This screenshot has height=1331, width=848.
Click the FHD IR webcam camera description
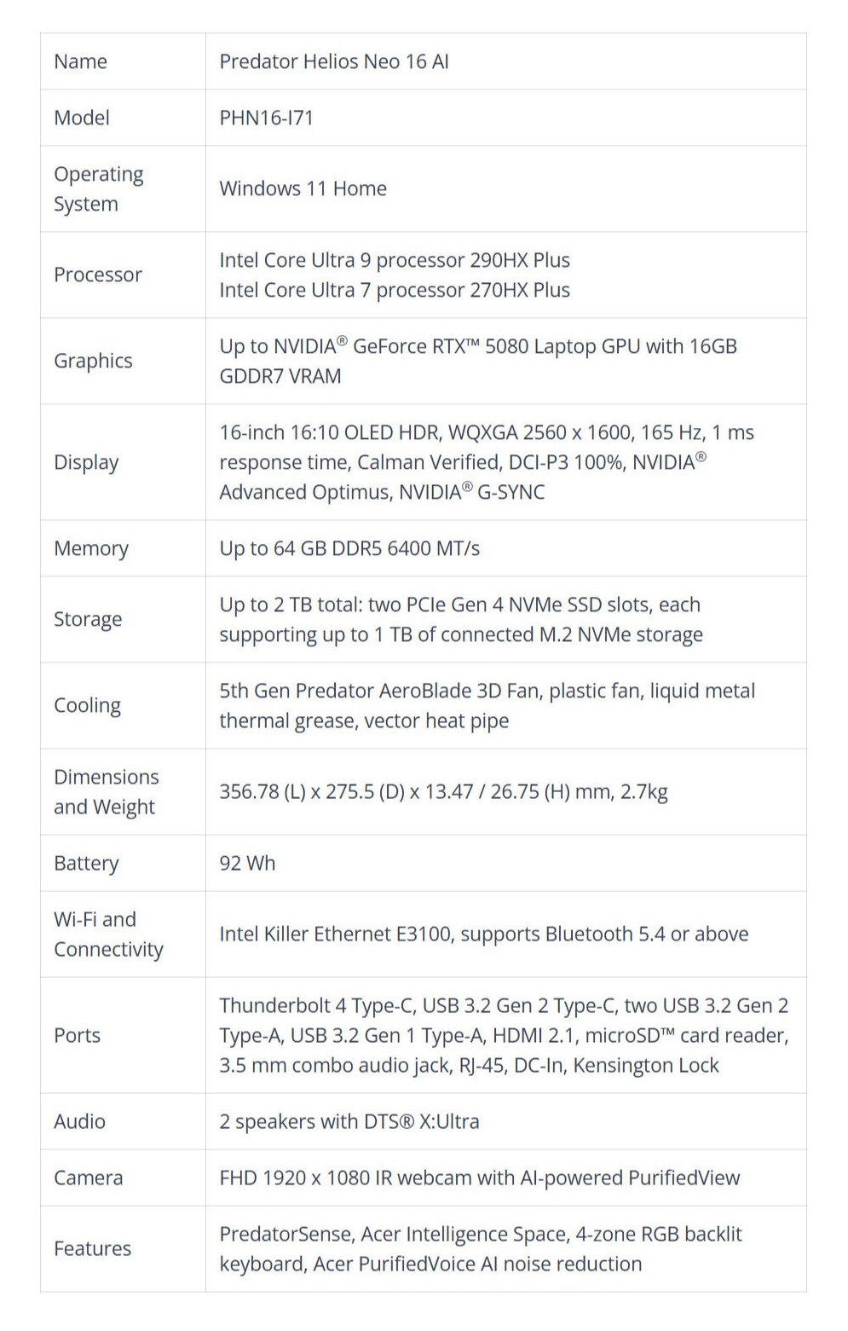479,1178
